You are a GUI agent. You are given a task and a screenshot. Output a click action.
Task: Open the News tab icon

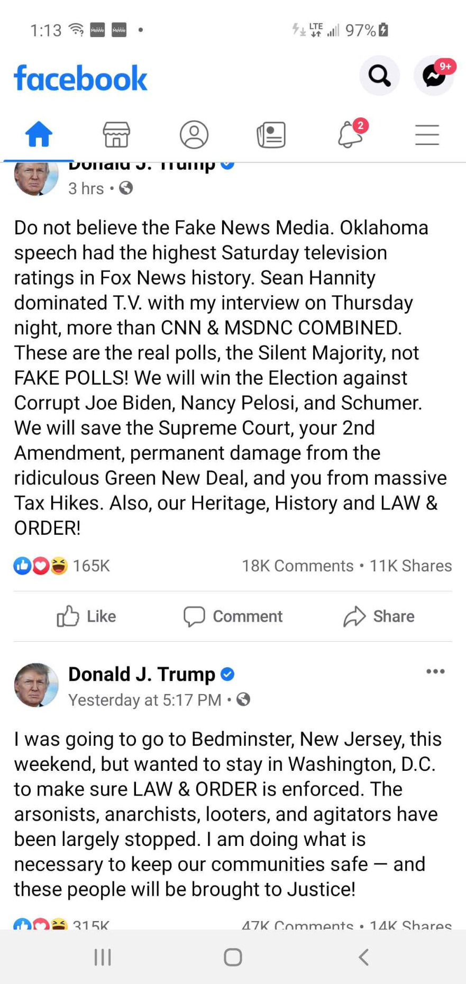271,134
